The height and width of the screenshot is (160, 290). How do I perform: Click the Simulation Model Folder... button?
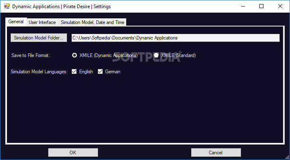tap(39, 38)
